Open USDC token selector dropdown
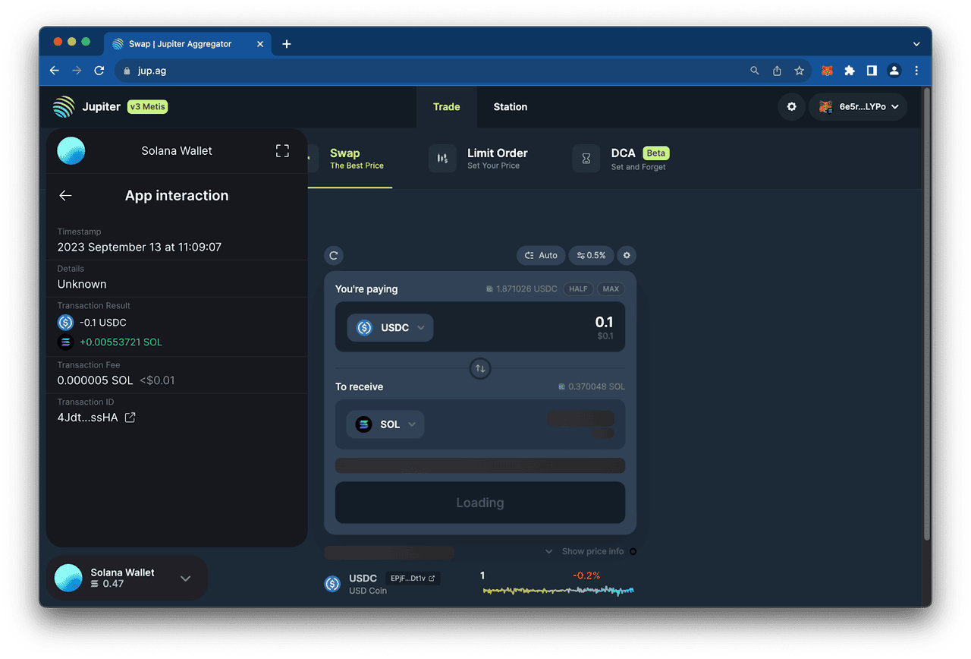Screen dimensions: 971x659 pos(390,328)
